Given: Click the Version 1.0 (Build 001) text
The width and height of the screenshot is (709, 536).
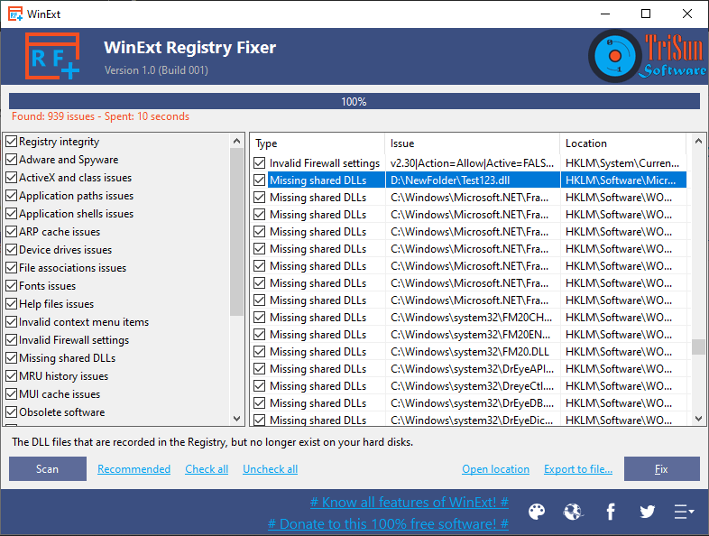Looking at the screenshot, I should [156, 70].
